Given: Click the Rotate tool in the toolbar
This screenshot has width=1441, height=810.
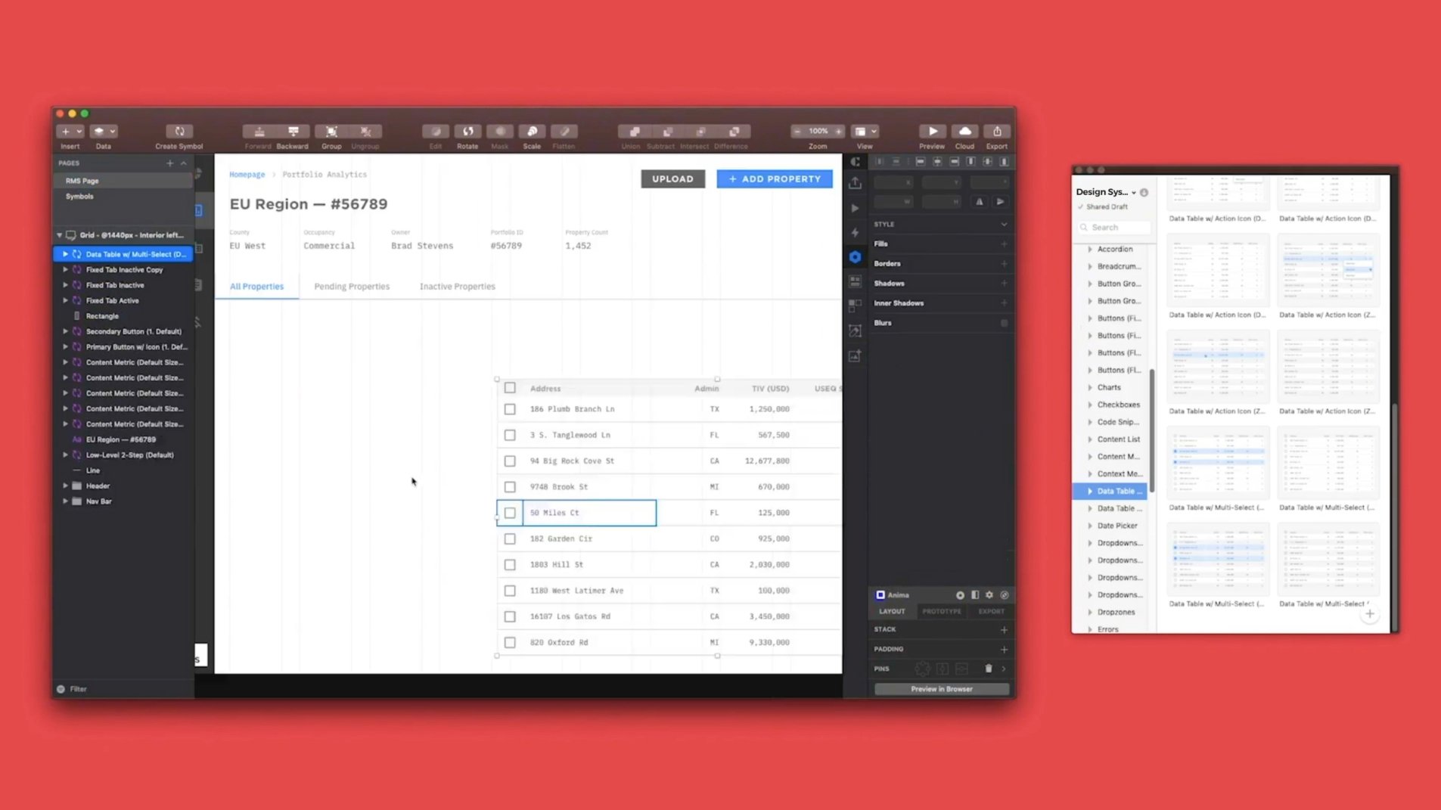Looking at the screenshot, I should point(467,136).
